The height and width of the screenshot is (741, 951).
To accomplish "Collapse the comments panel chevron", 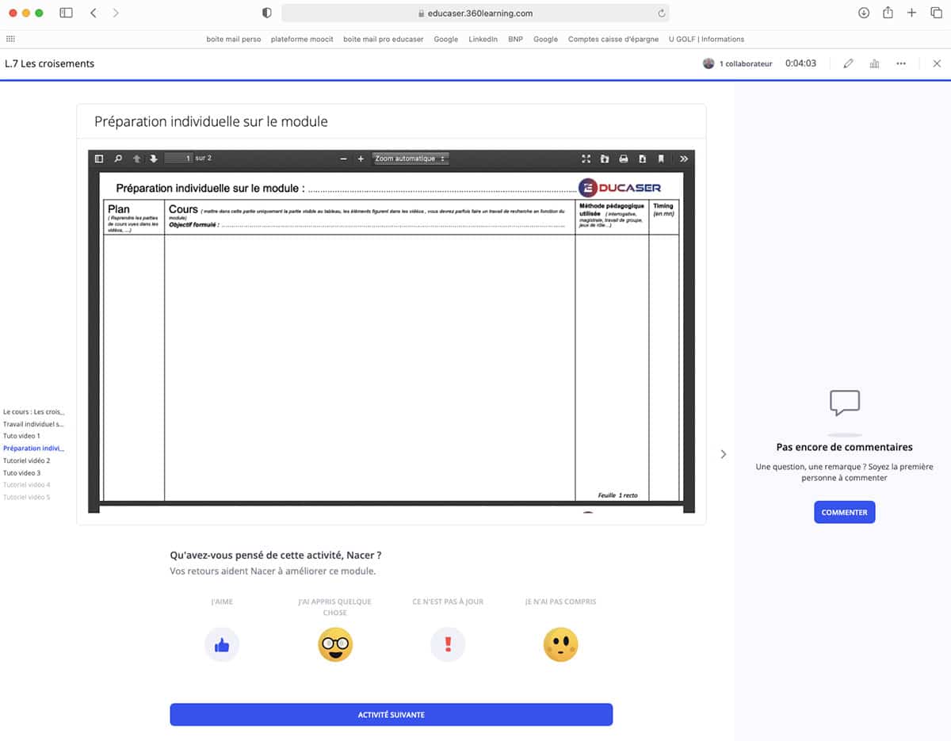I will click(x=723, y=454).
